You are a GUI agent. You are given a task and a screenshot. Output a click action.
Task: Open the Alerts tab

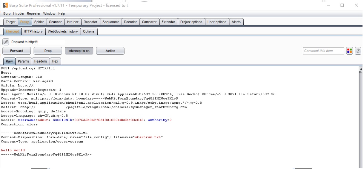tap(236, 22)
